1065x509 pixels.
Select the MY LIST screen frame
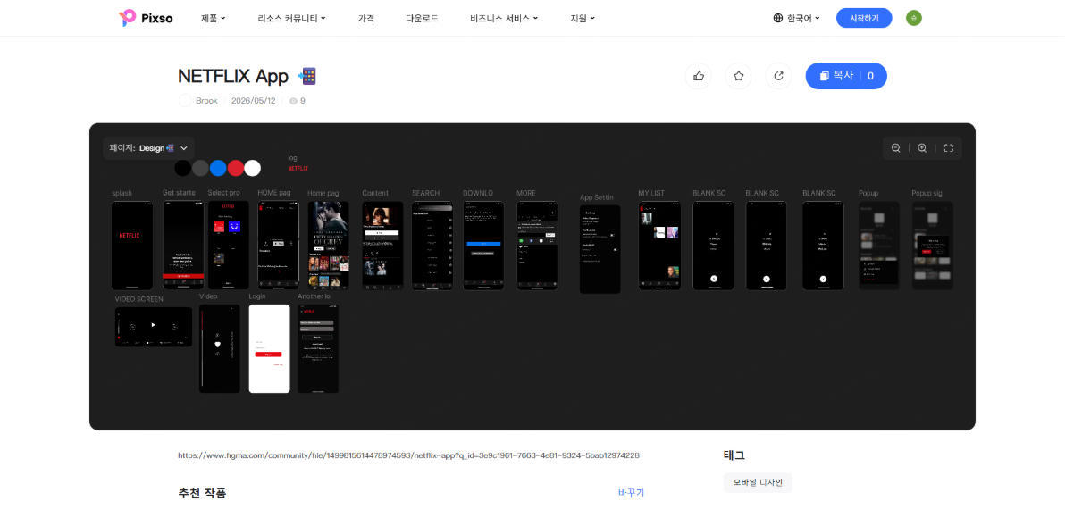point(659,246)
